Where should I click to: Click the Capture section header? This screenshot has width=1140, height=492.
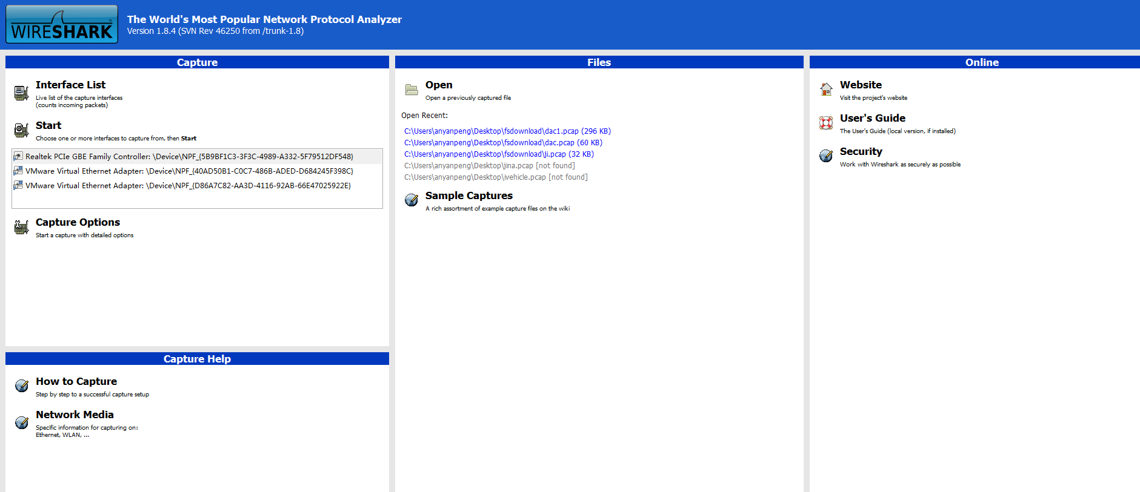197,62
